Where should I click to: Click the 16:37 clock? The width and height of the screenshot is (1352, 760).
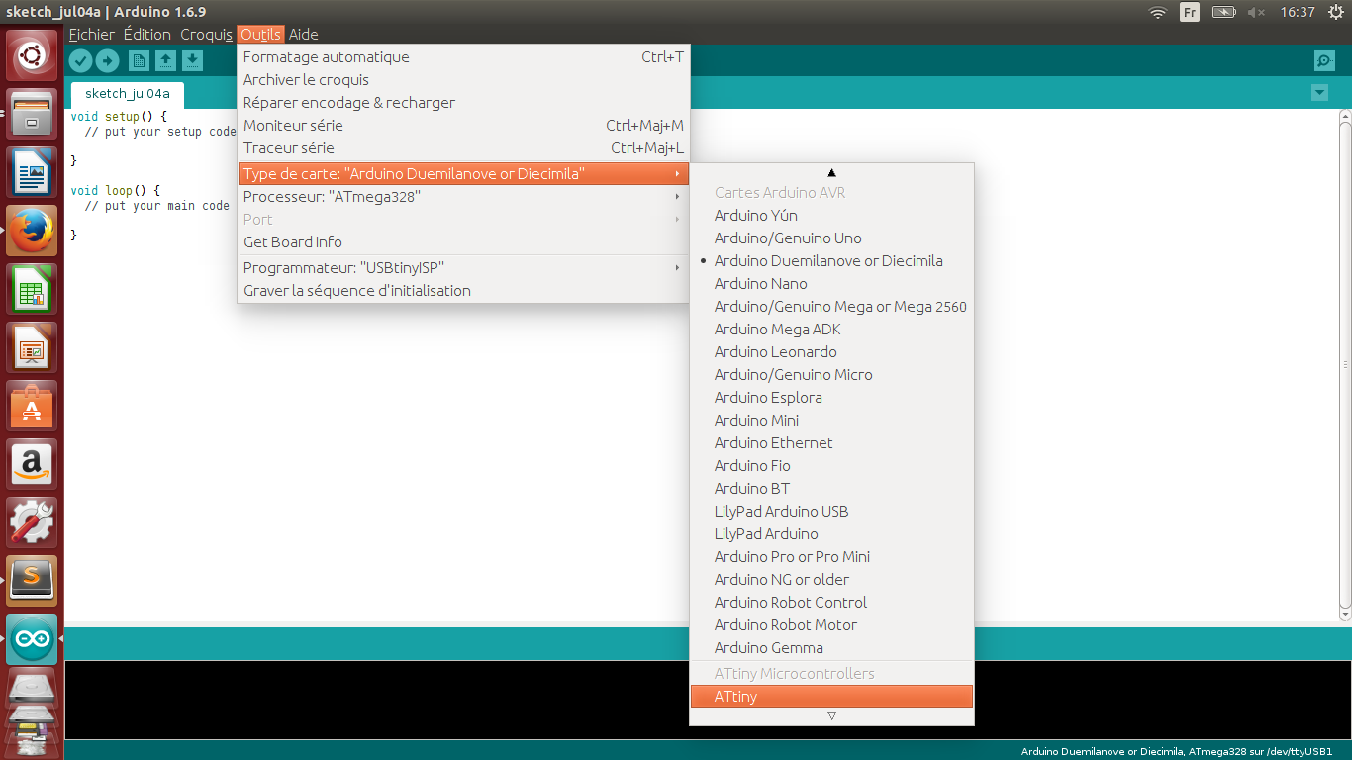pyautogui.click(x=1297, y=12)
